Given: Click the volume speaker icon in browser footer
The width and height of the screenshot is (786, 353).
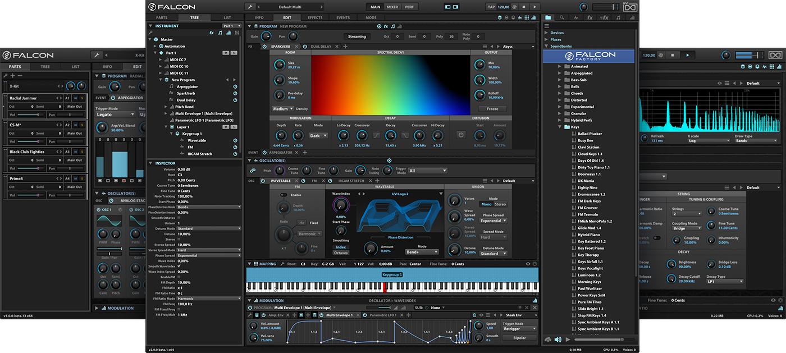Looking at the screenshot, I should pos(557,340).
